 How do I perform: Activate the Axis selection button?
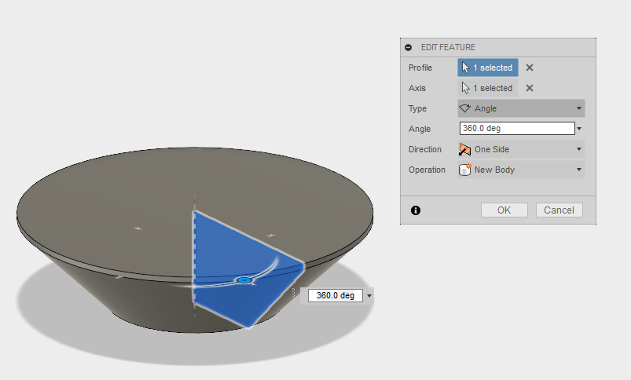(488, 88)
